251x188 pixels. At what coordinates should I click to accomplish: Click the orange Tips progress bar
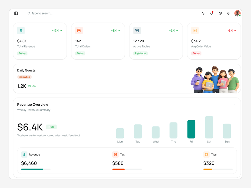tap(218, 169)
